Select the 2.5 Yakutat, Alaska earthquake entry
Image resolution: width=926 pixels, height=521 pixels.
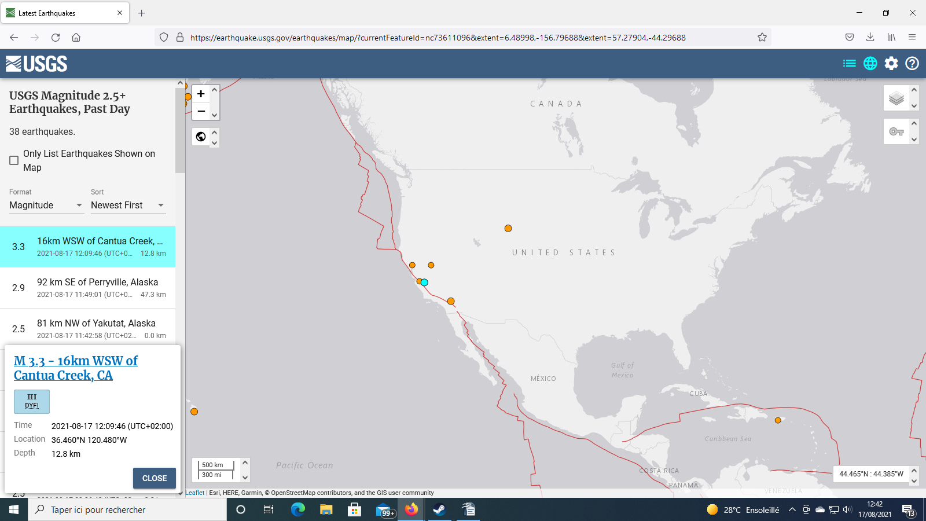point(87,329)
